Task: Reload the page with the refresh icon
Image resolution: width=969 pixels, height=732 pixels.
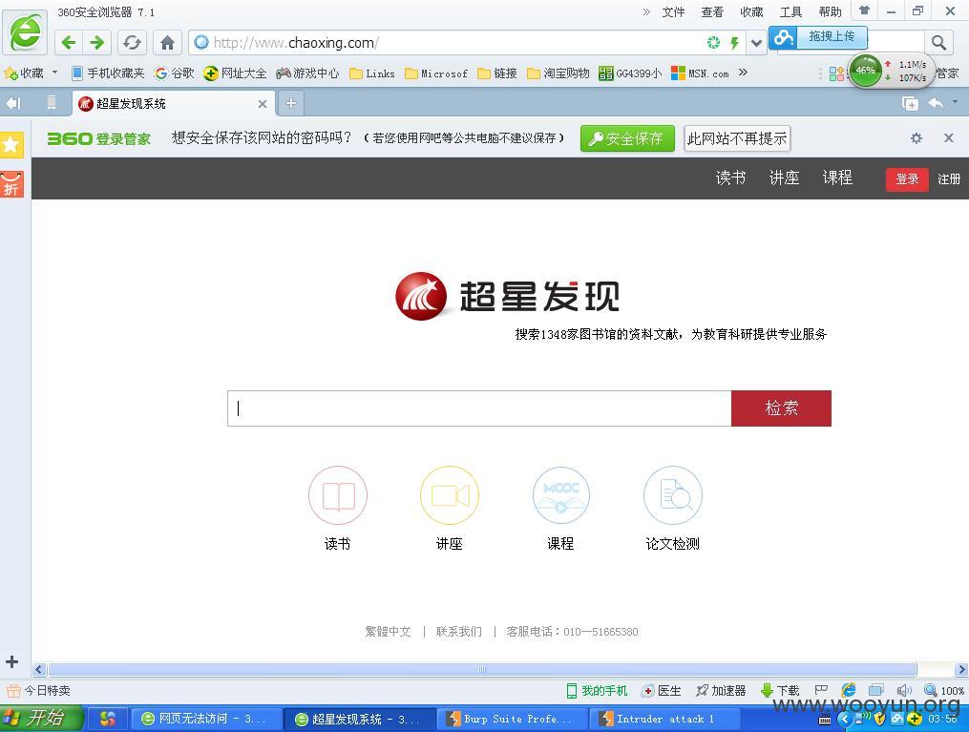Action: [133, 43]
